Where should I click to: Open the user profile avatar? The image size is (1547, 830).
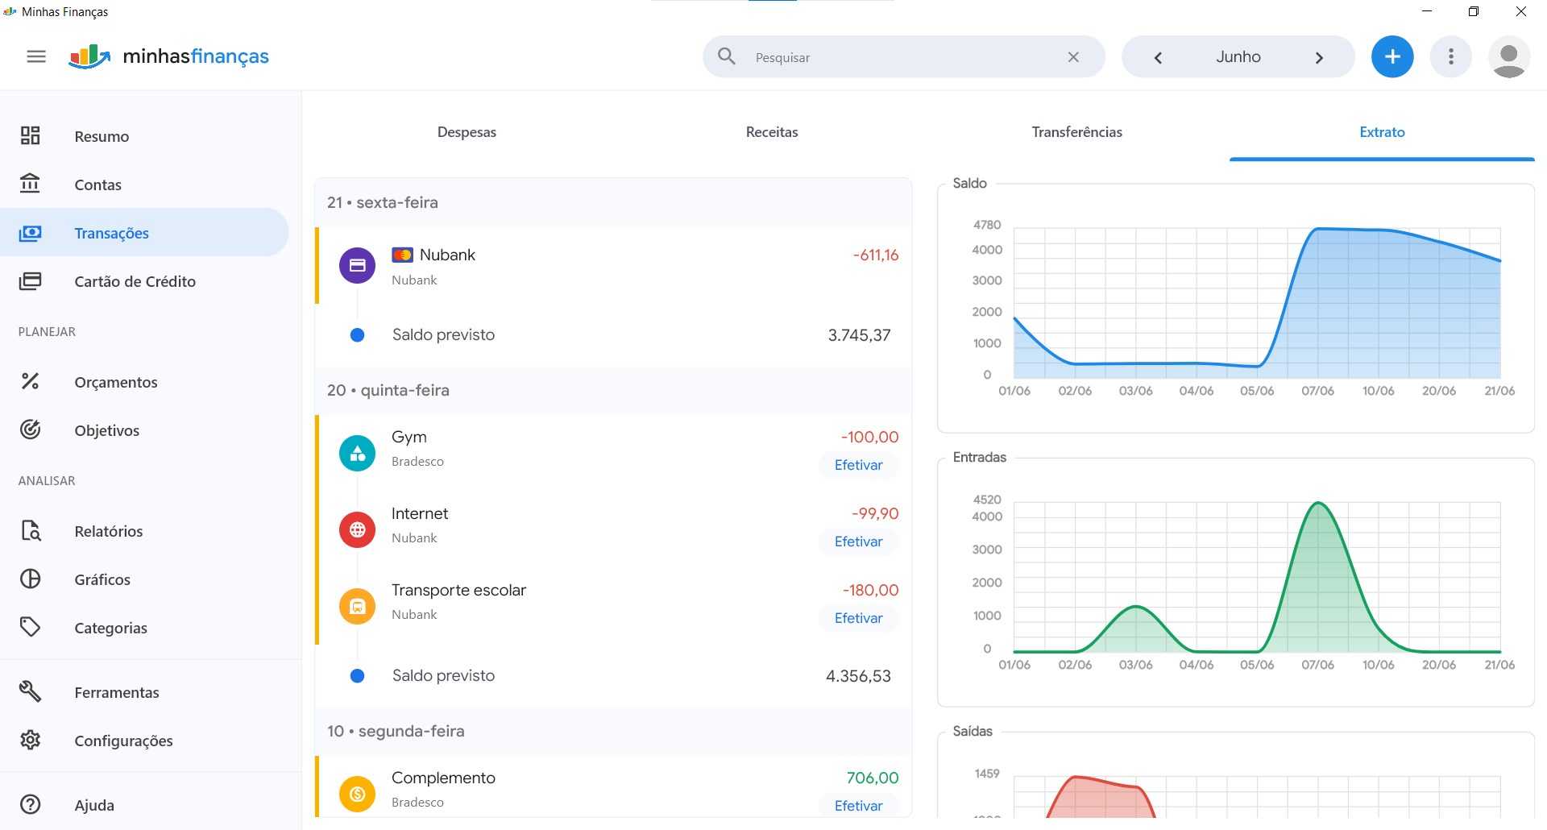(1508, 56)
